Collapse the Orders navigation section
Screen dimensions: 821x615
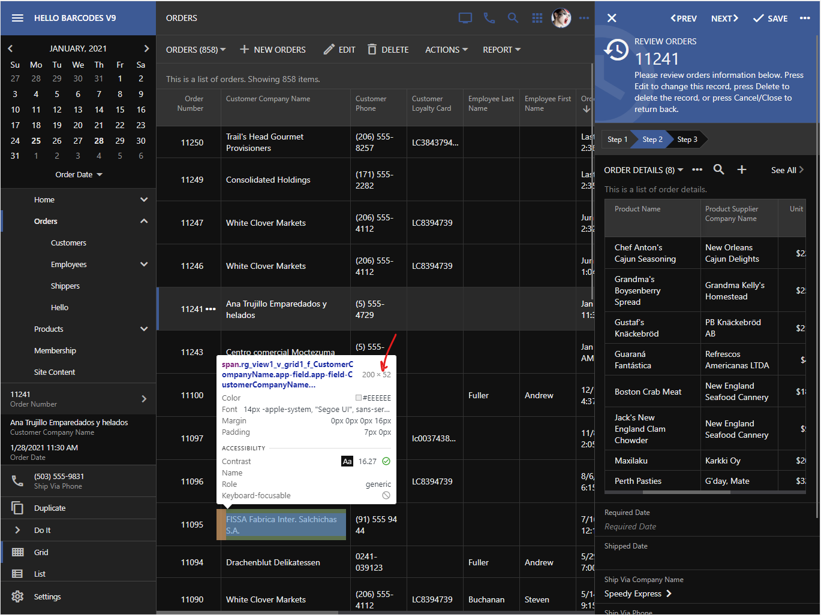pyautogui.click(x=144, y=222)
